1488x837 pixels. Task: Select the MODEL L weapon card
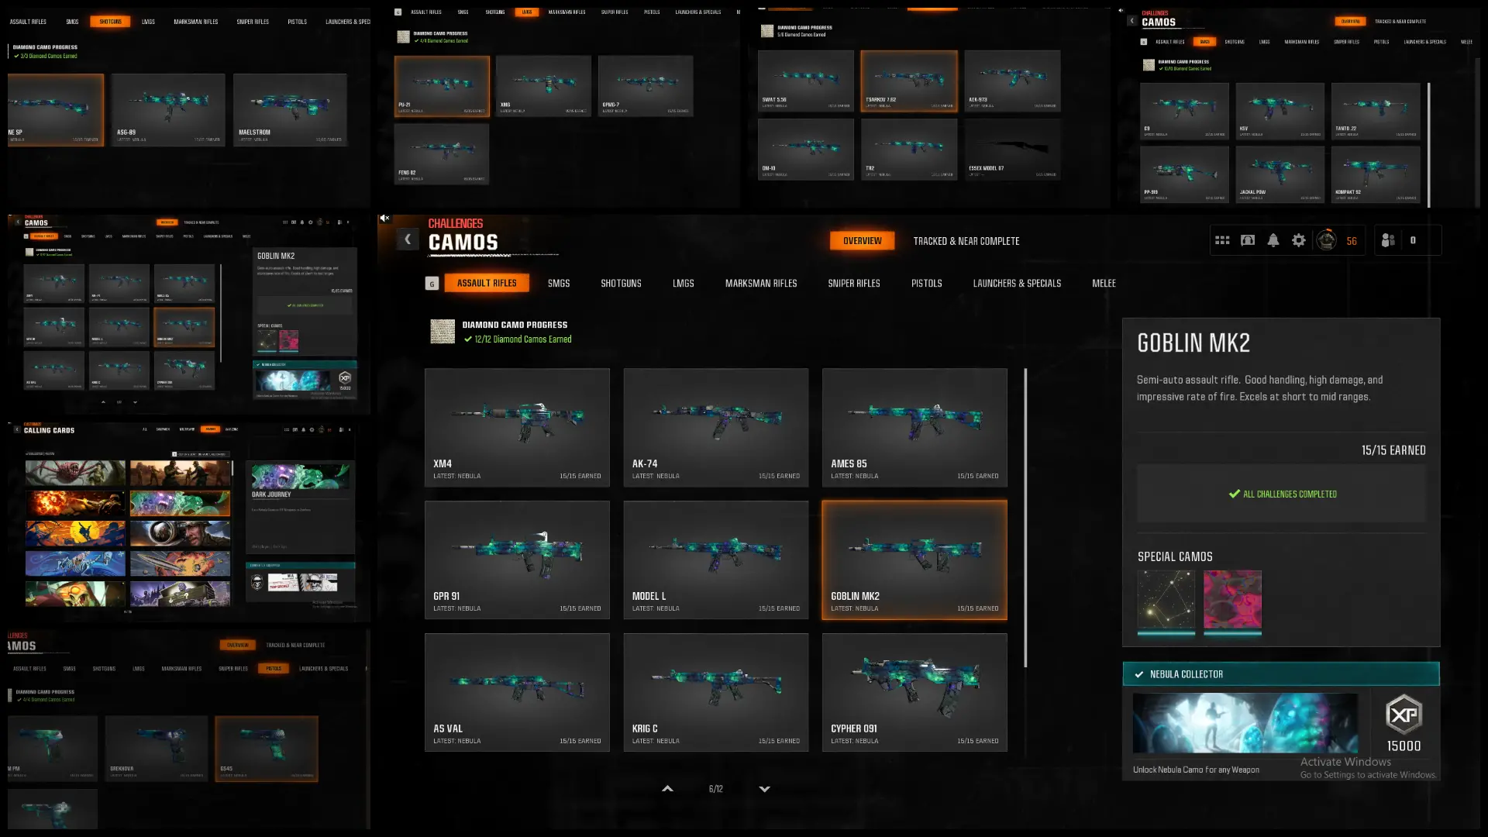click(x=715, y=560)
